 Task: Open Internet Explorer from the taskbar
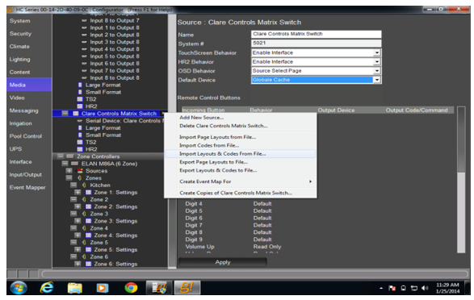coord(47,288)
